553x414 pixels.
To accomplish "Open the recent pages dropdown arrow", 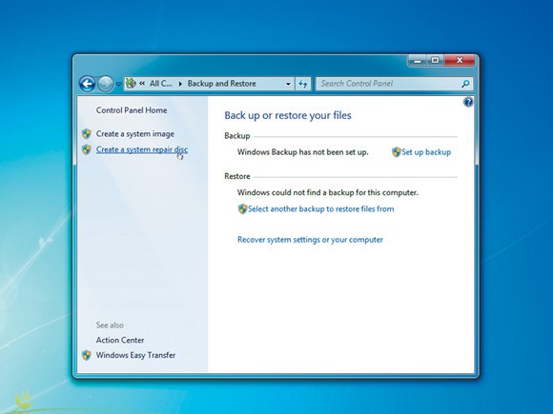I will pyautogui.click(x=118, y=84).
